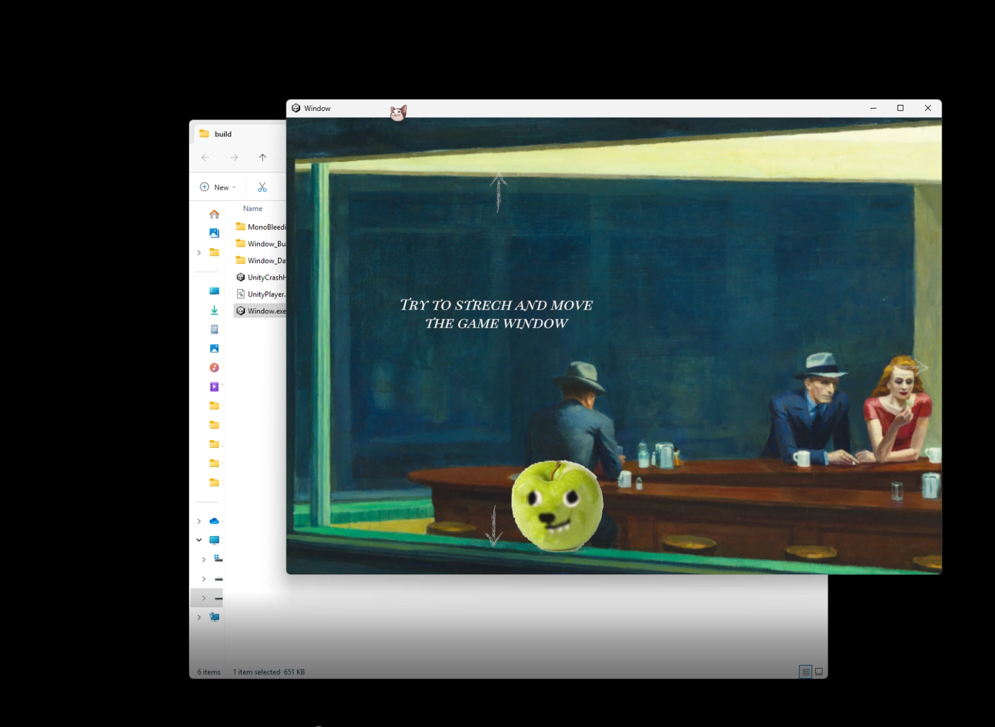
Task: Select This PC monitor icon in sidebar
Action: (214, 540)
